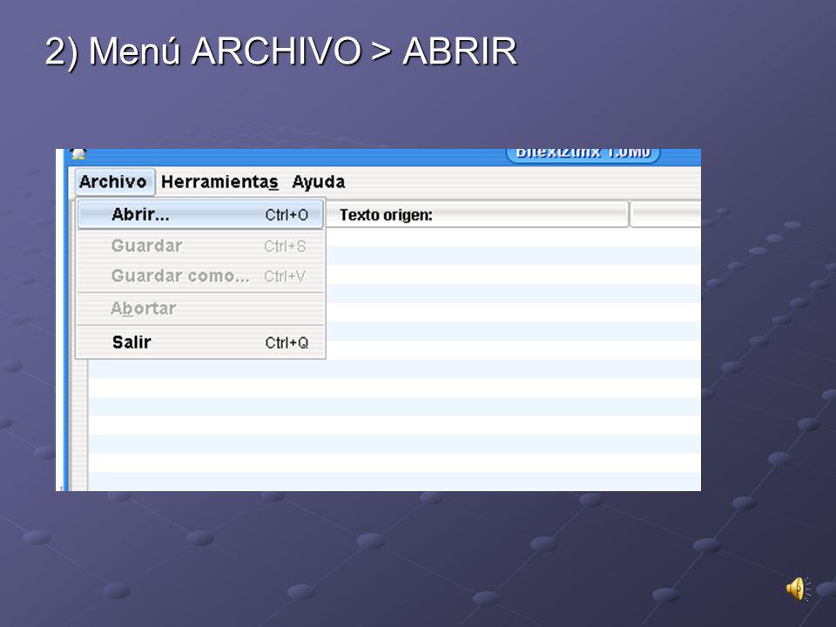This screenshot has width=836, height=627.
Task: Click the Bitext2tmx window title label
Action: (583, 154)
